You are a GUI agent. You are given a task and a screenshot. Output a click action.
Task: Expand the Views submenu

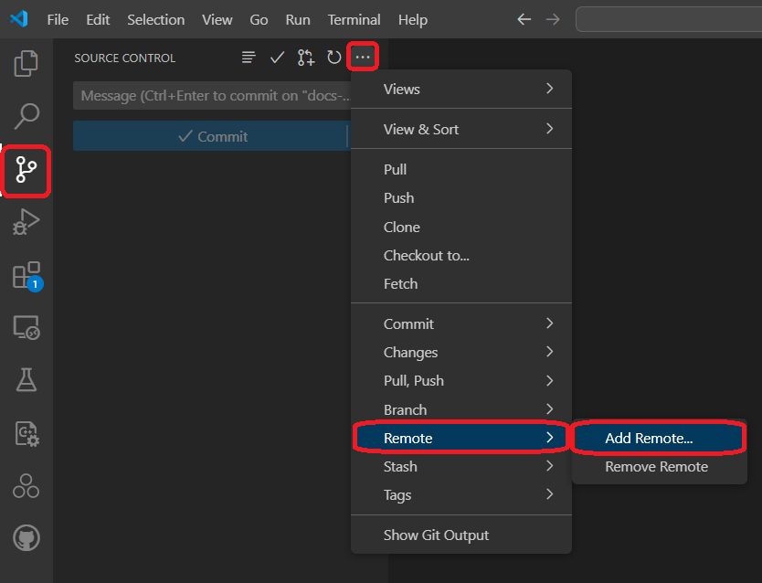tap(460, 89)
